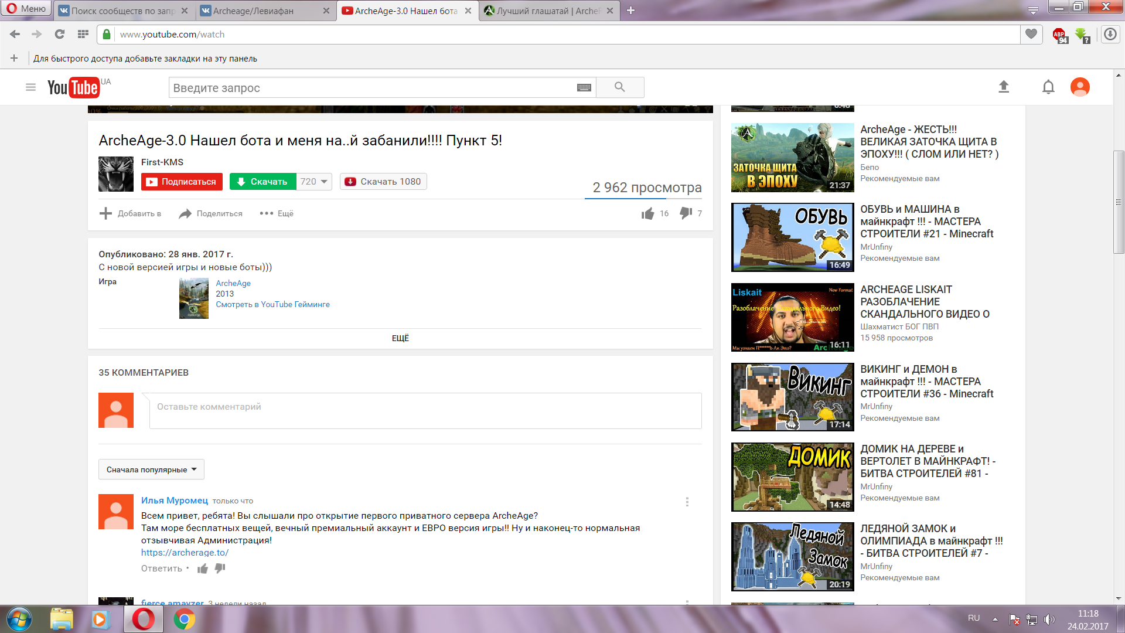Open ЛЕДЯНОЙ ЗАМОК и ОЛИМПИАДА video title

pyautogui.click(x=932, y=540)
